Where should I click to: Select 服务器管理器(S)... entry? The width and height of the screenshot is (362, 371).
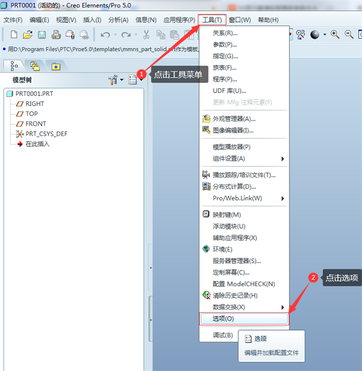pyautogui.click(x=244, y=261)
